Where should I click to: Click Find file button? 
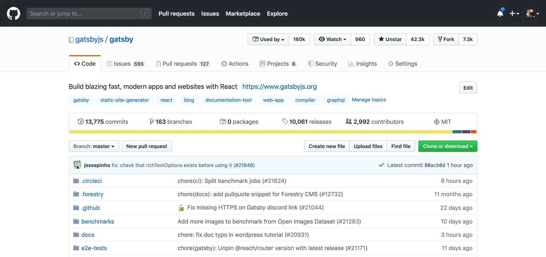point(401,146)
